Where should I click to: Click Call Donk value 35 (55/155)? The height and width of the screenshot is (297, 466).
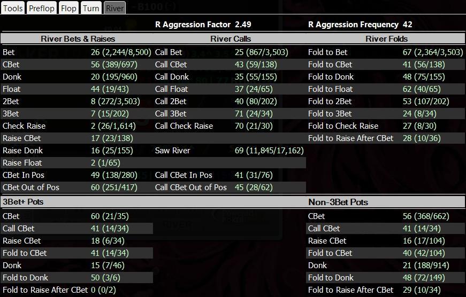click(256, 77)
